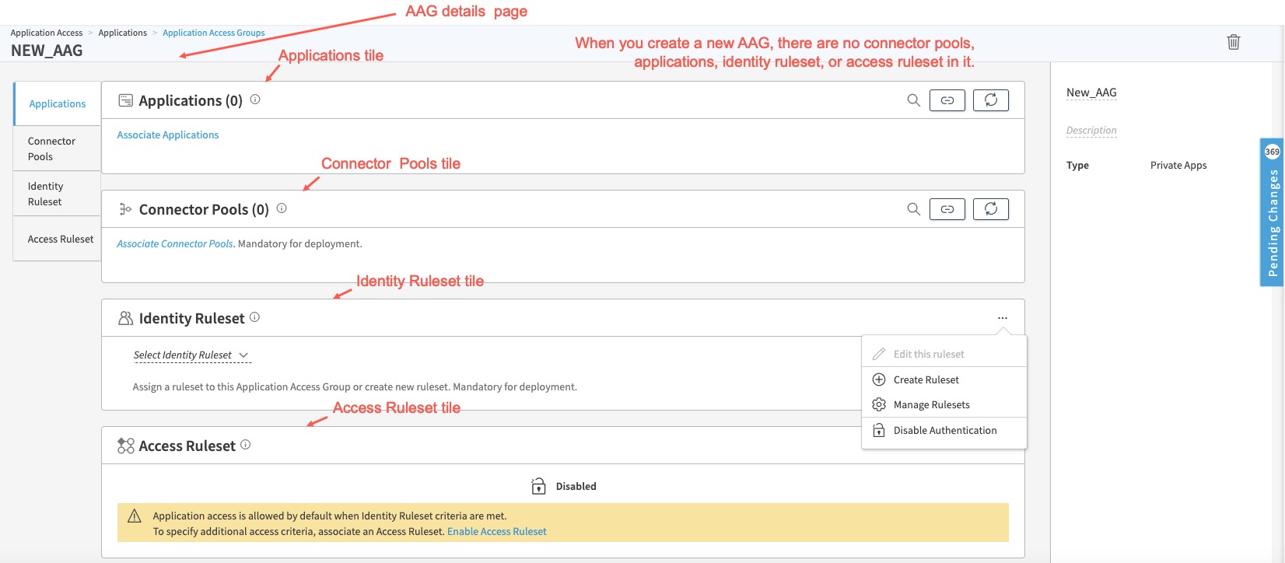This screenshot has height=563, width=1285.
Task: Select Disable Authentication menu option
Action: point(944,430)
